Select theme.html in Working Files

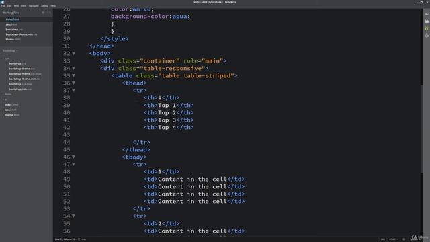[x=13, y=39]
